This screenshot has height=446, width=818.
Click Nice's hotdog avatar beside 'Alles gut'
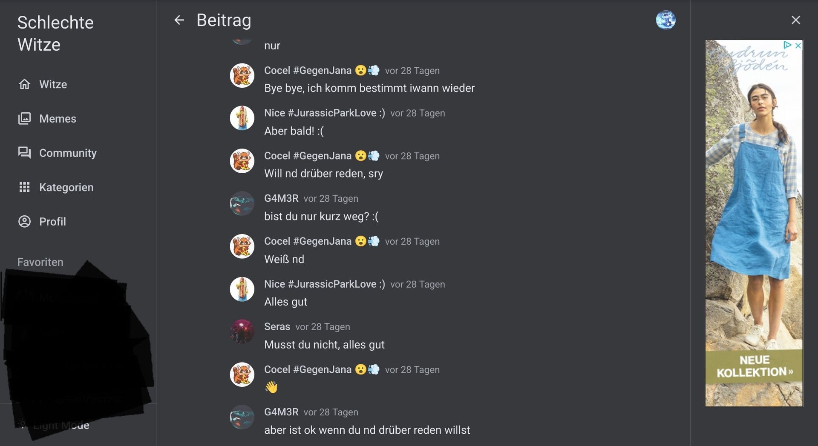click(x=242, y=289)
